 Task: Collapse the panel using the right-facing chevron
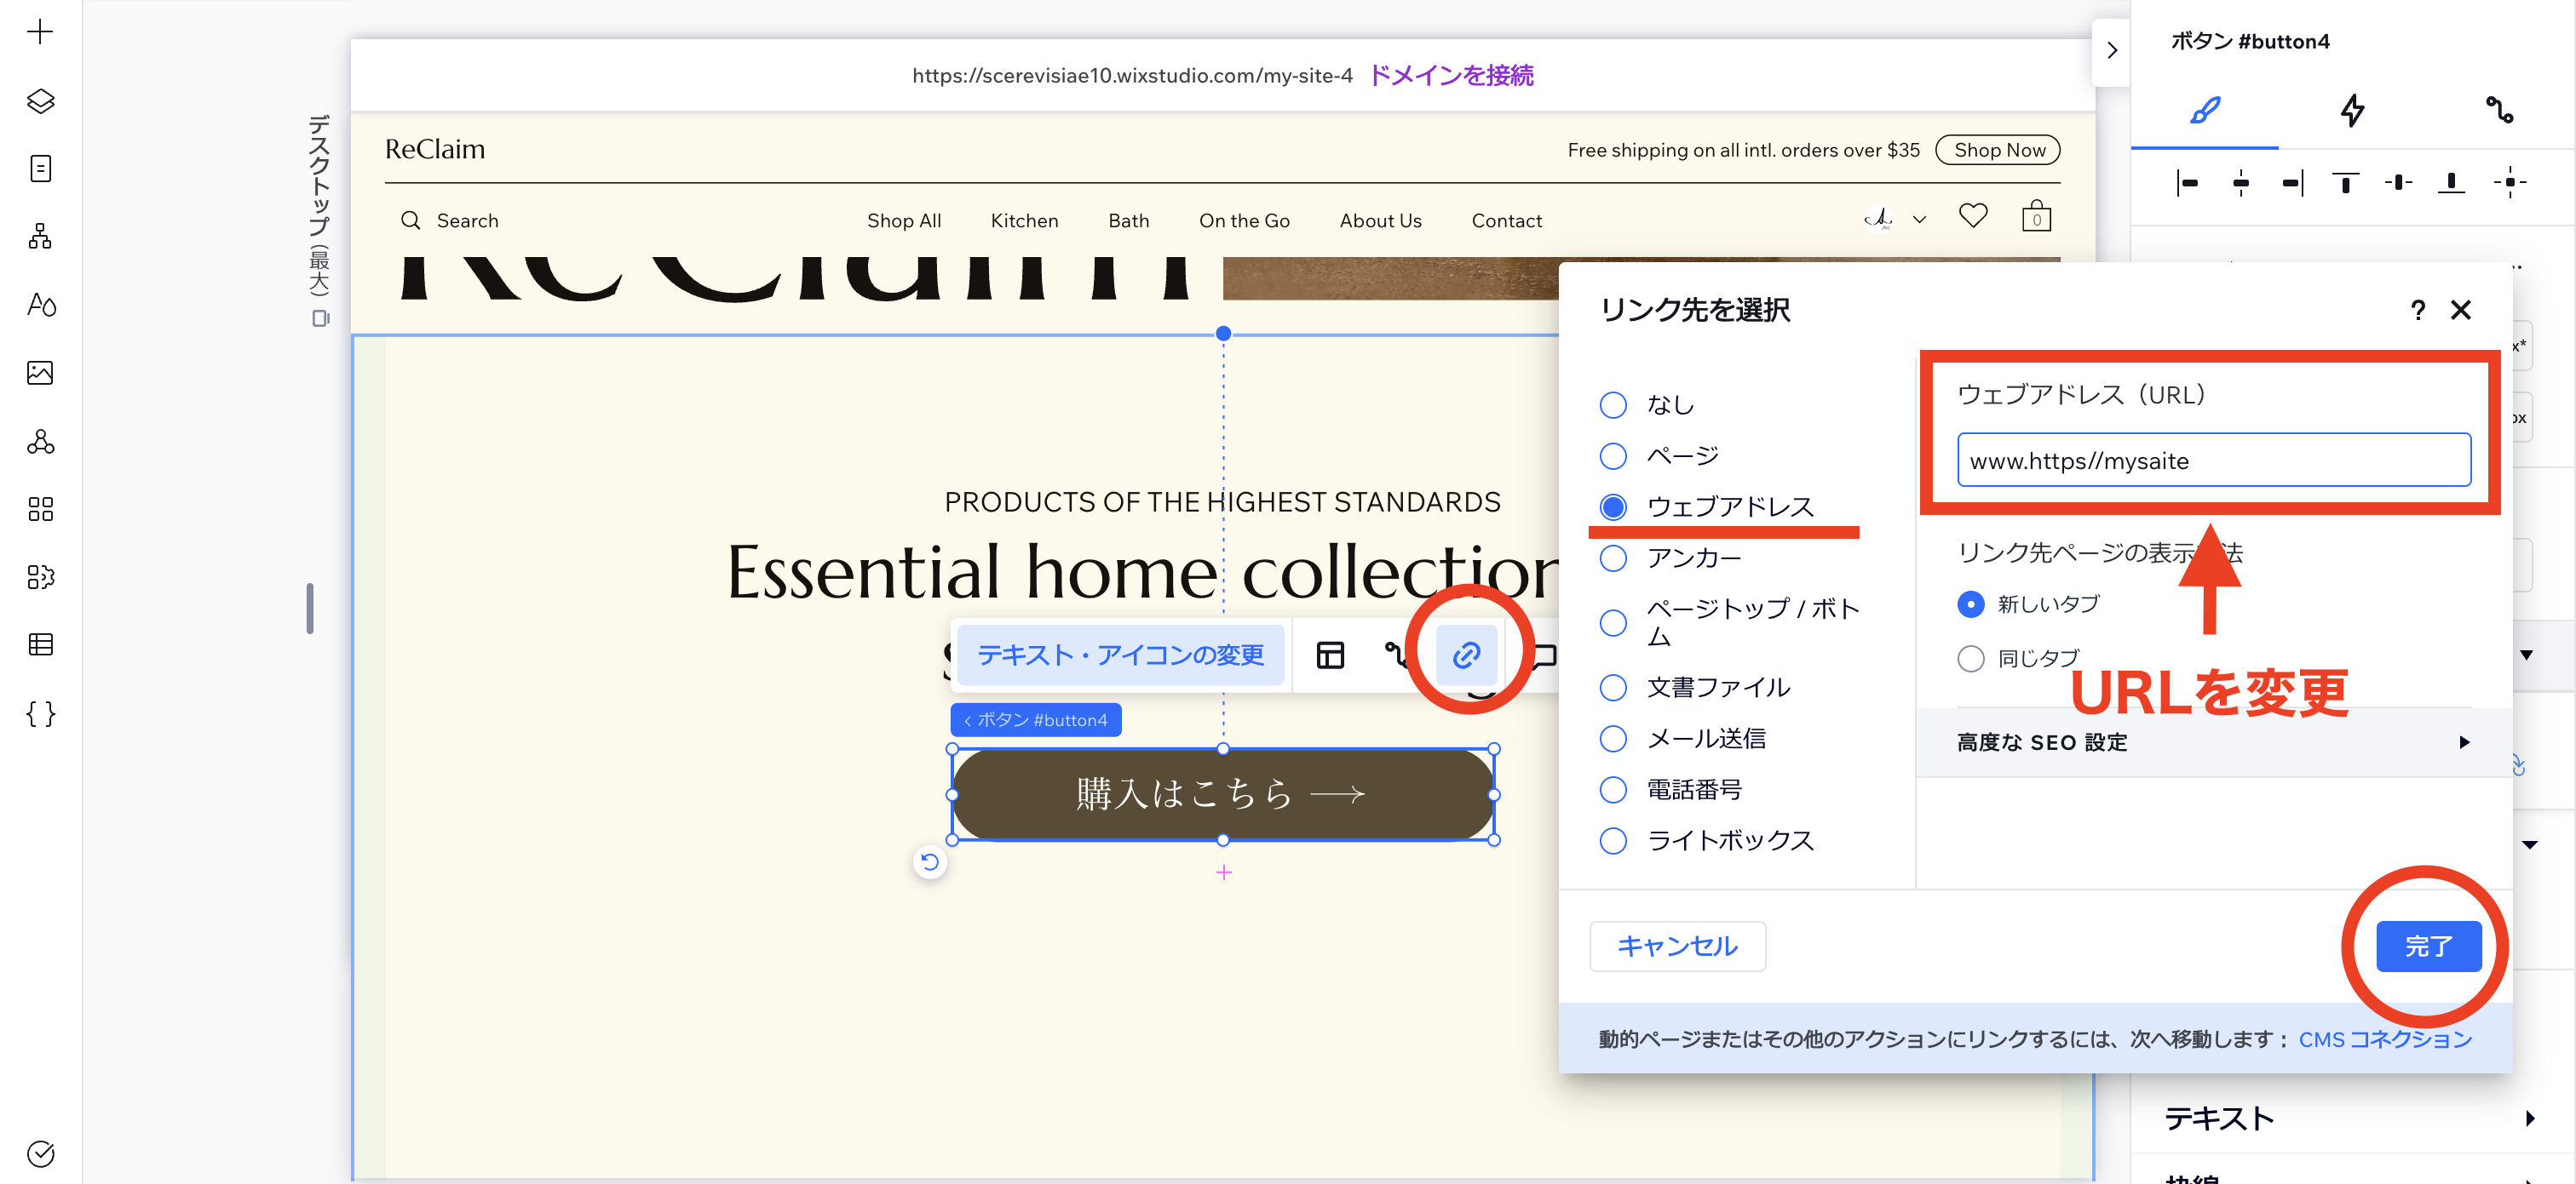pos(2111,49)
